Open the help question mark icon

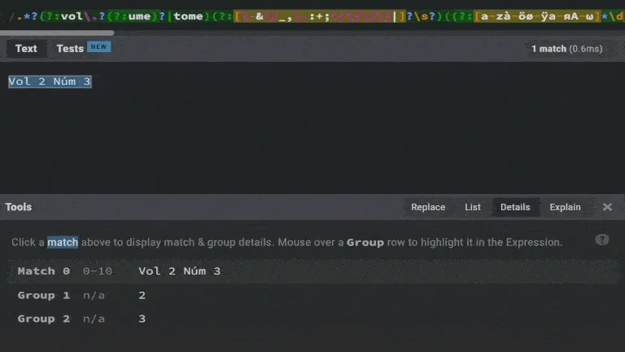tap(602, 240)
